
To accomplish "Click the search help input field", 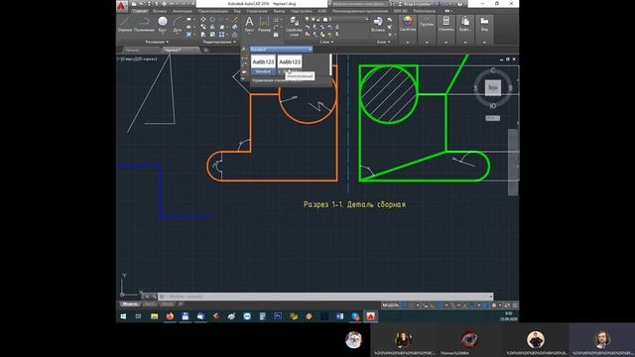I will point(360,4).
